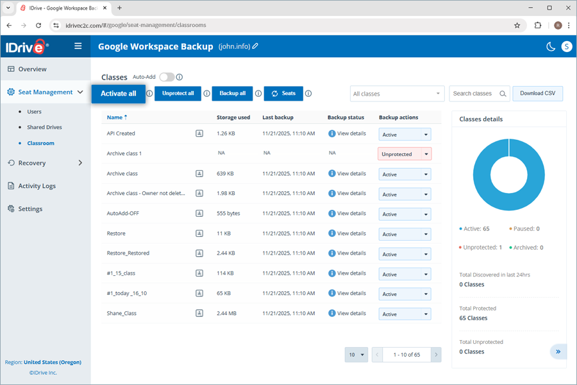Click the user icon next to API Created

[x=201, y=133]
